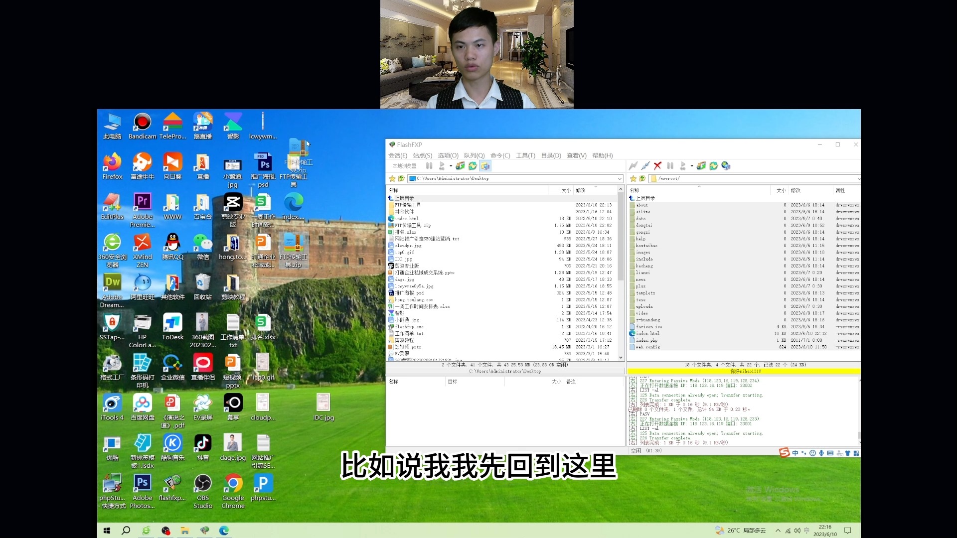Expand the local path dropdown C:\Users\Administrator\Desktop
The height and width of the screenshot is (538, 957).
pyautogui.click(x=620, y=178)
